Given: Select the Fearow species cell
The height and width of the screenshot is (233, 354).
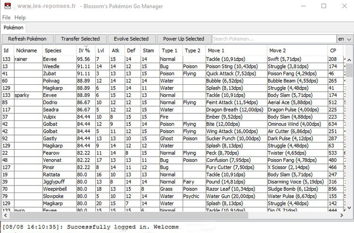Looking at the screenshot, I should 59,153.
